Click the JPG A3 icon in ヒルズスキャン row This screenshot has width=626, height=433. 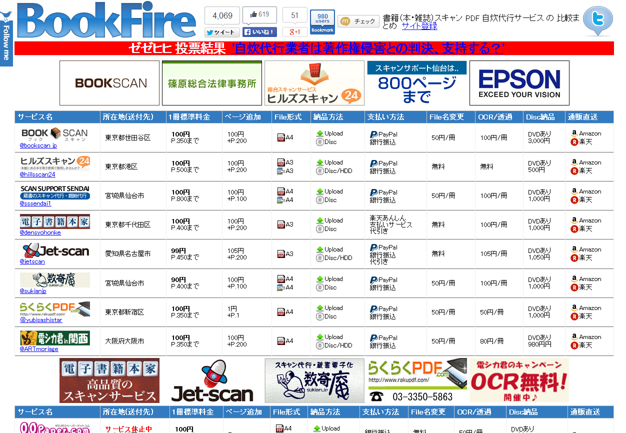coord(281,171)
